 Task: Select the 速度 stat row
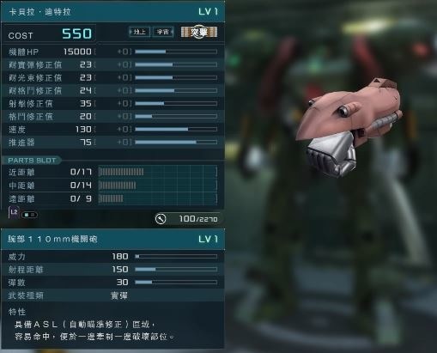112,130
